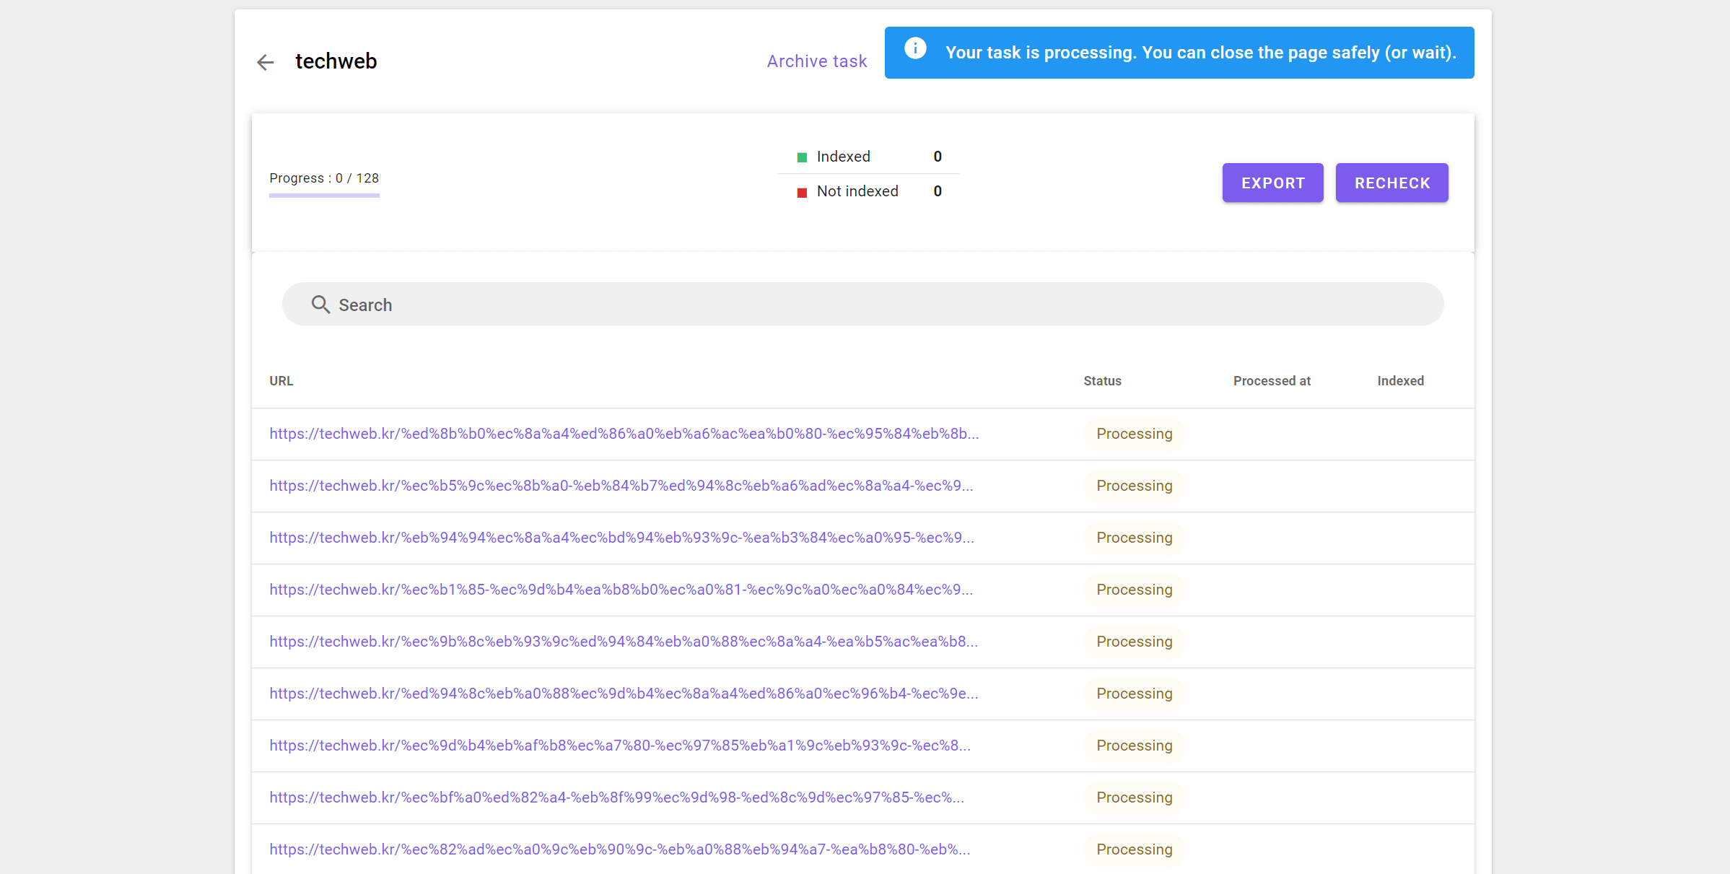Screen dimensions: 1730x874
Task: Open the URL starting with %ec%9b%8c%eb%93%9c
Action: point(624,642)
